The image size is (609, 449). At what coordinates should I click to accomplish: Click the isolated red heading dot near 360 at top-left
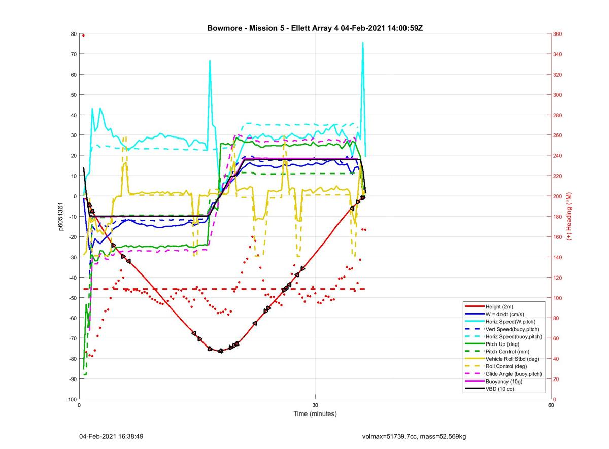[83, 36]
